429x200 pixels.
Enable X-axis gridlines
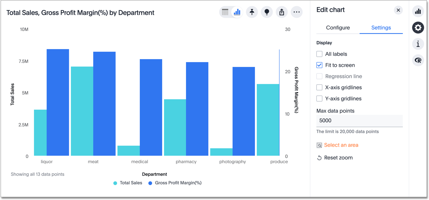[x=319, y=87]
